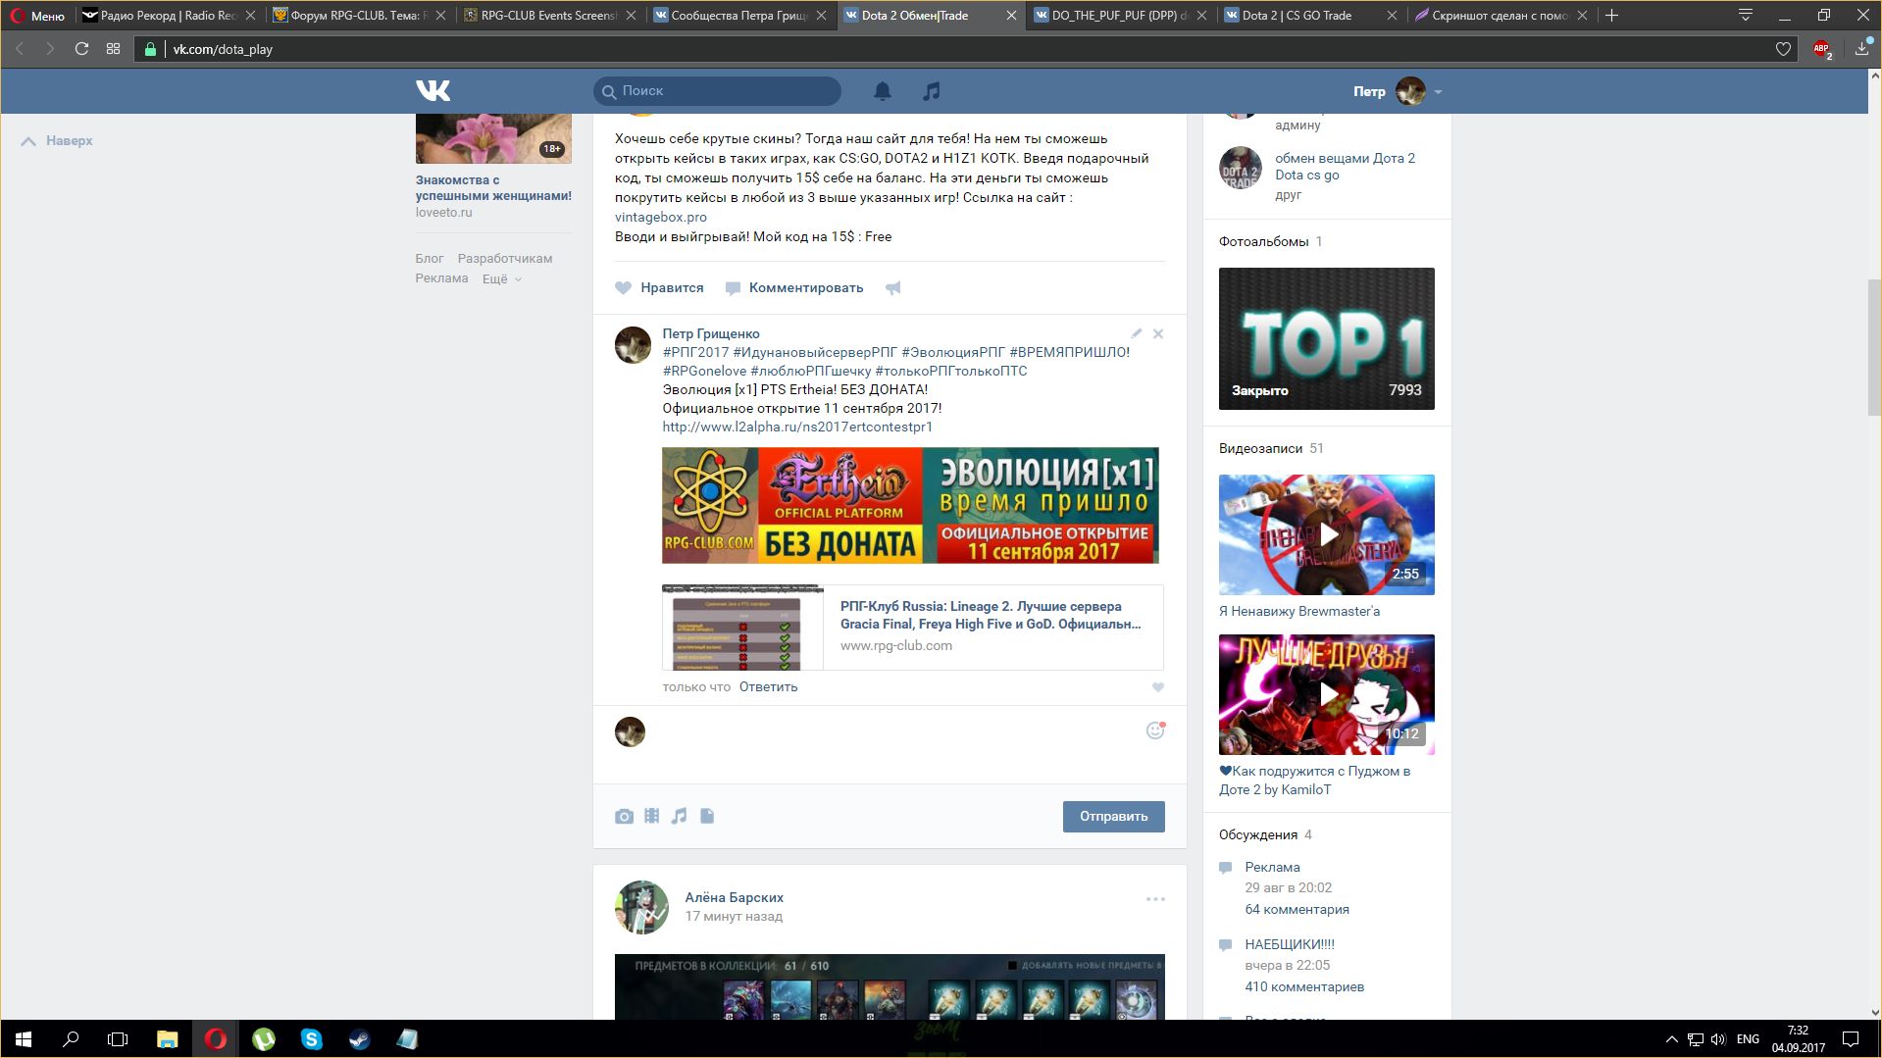The image size is (1882, 1058).
Task: Open Steam from the taskbar
Action: (359, 1039)
